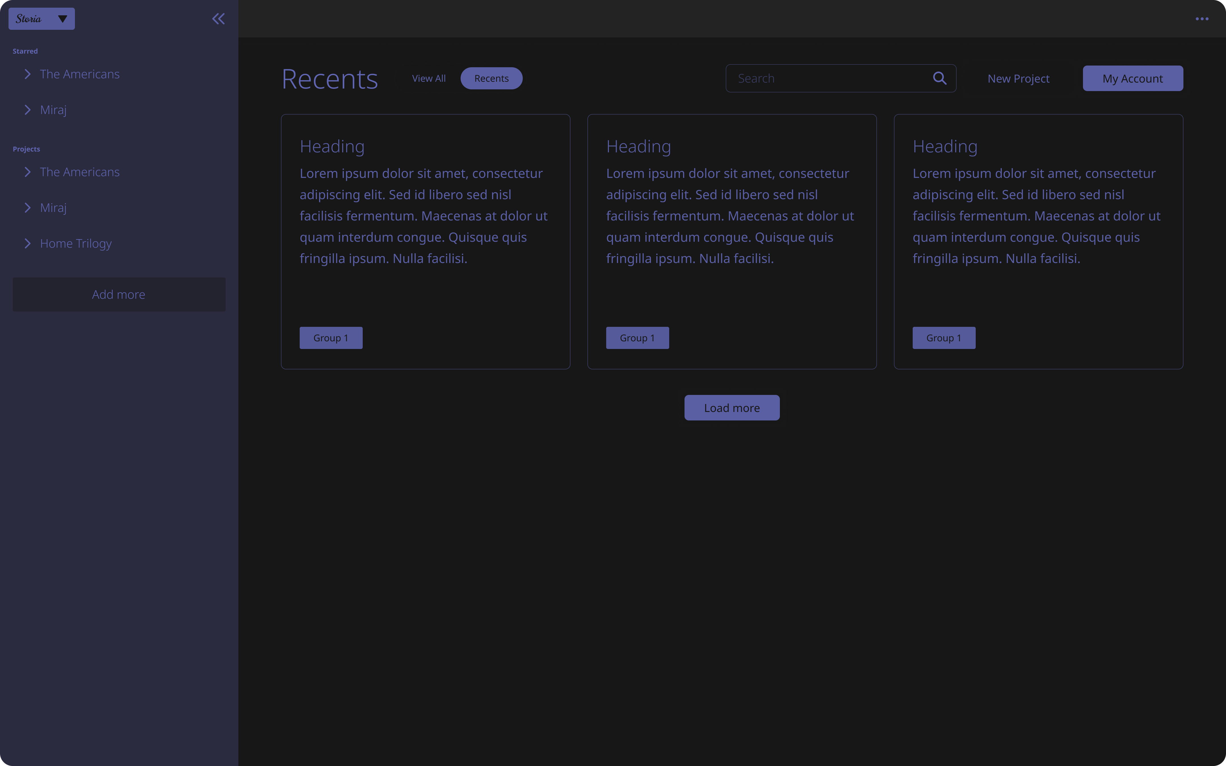Open the Home Trilogy project

(76, 244)
